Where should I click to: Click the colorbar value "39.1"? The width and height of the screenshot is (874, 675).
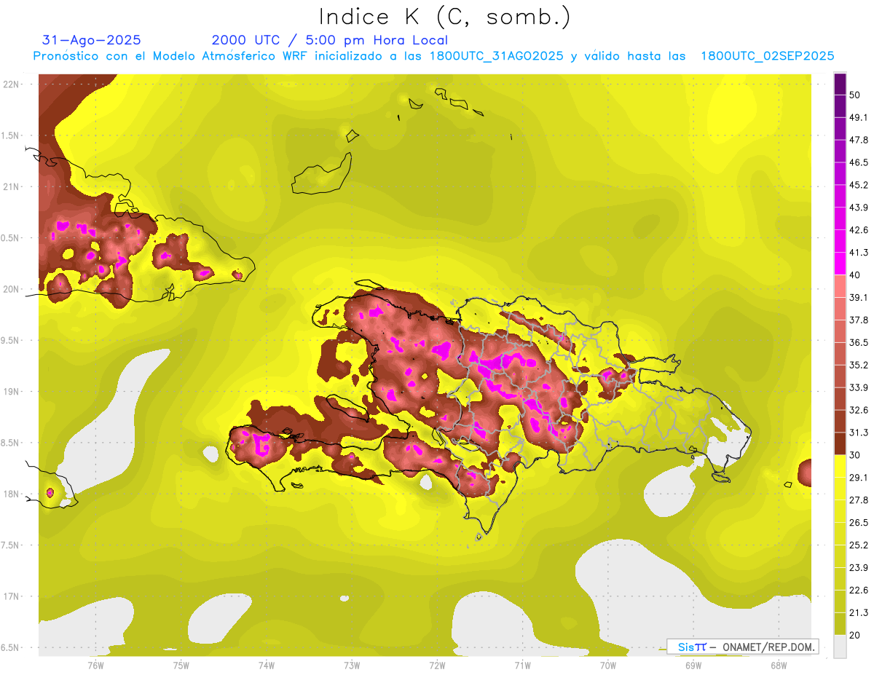coord(859,297)
